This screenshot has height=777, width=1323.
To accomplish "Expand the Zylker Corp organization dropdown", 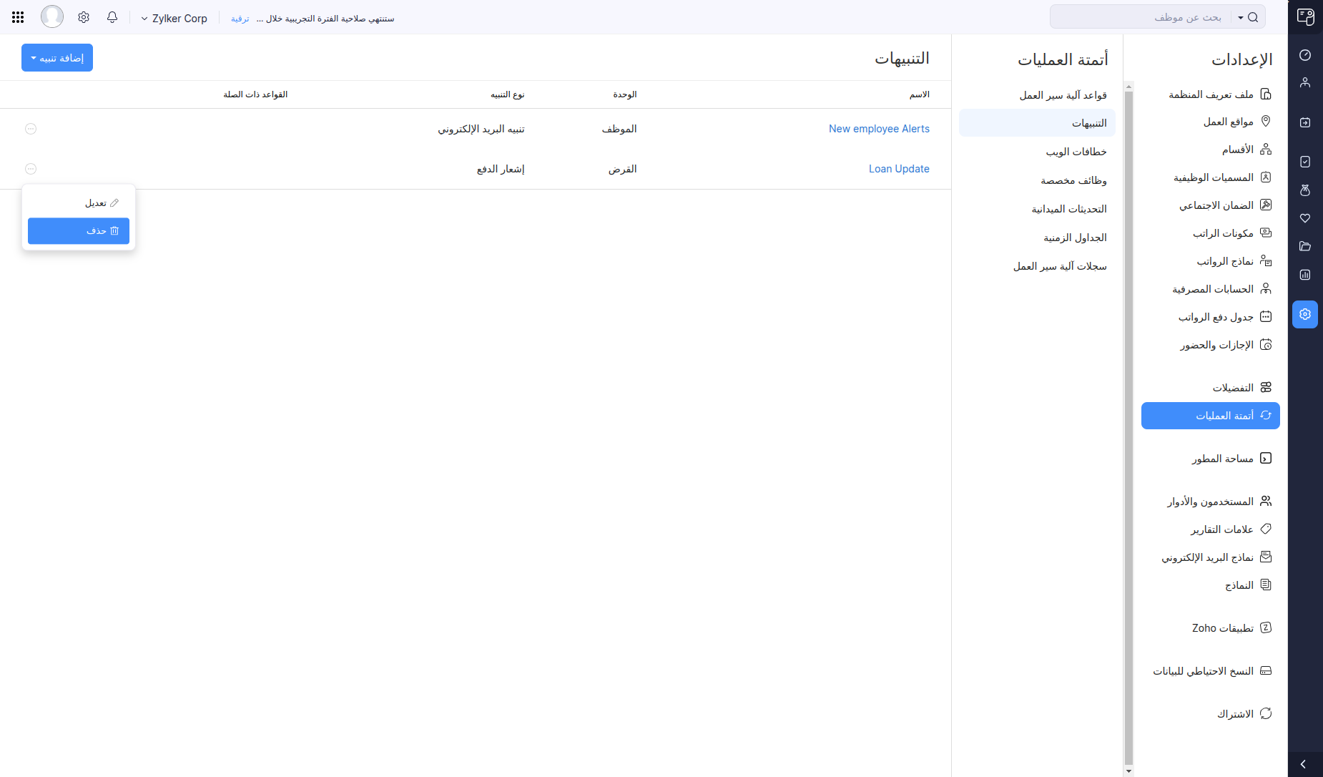I will click(x=174, y=19).
